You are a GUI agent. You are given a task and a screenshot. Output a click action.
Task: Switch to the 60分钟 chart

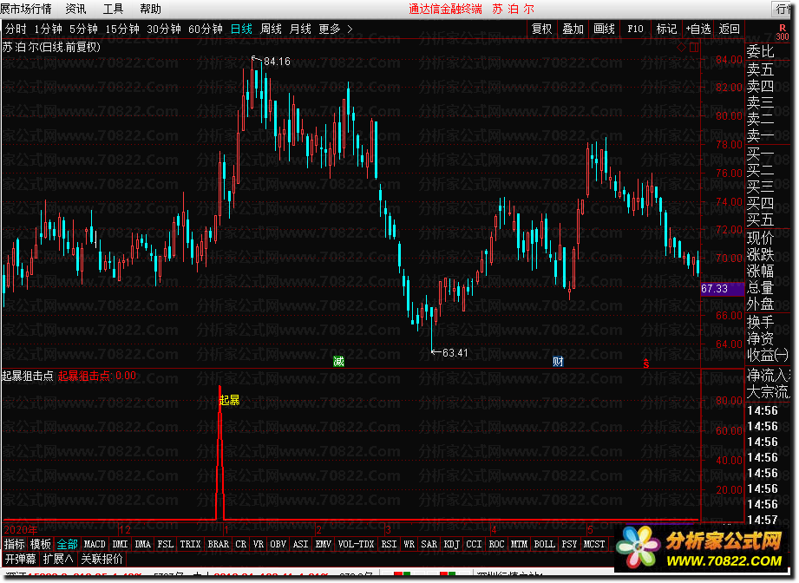206,29
